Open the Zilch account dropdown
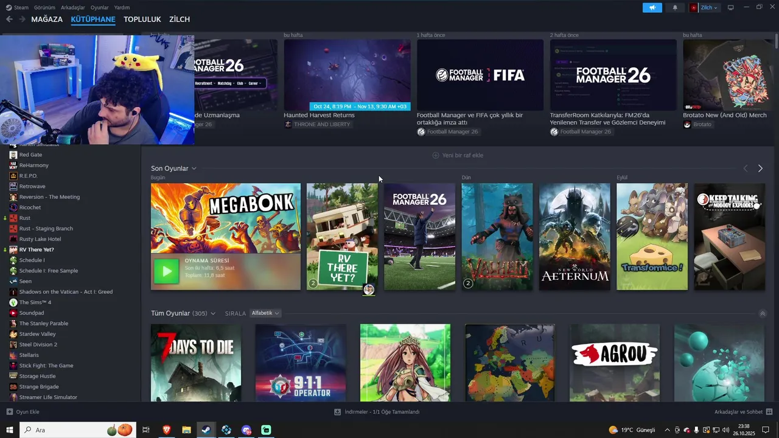 [x=704, y=7]
